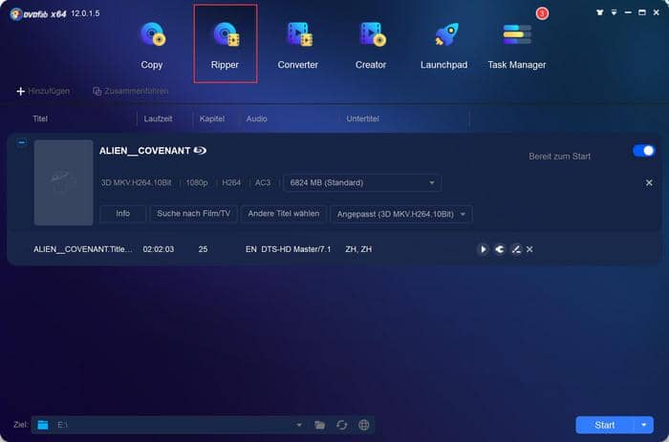Screen dimensions: 669x442
Task: Open the 6824 MB (Standard) size dropdown
Action: [x=362, y=183]
